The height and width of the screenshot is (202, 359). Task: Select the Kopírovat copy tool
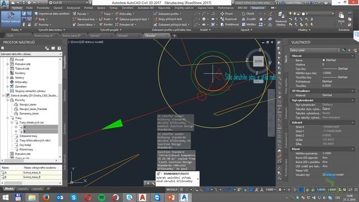click(228, 19)
